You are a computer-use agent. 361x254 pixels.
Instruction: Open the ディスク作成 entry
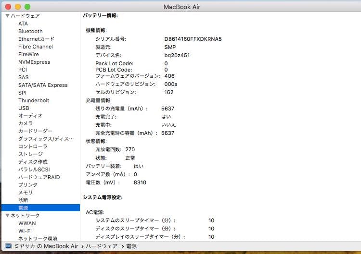pyautogui.click(x=33, y=162)
